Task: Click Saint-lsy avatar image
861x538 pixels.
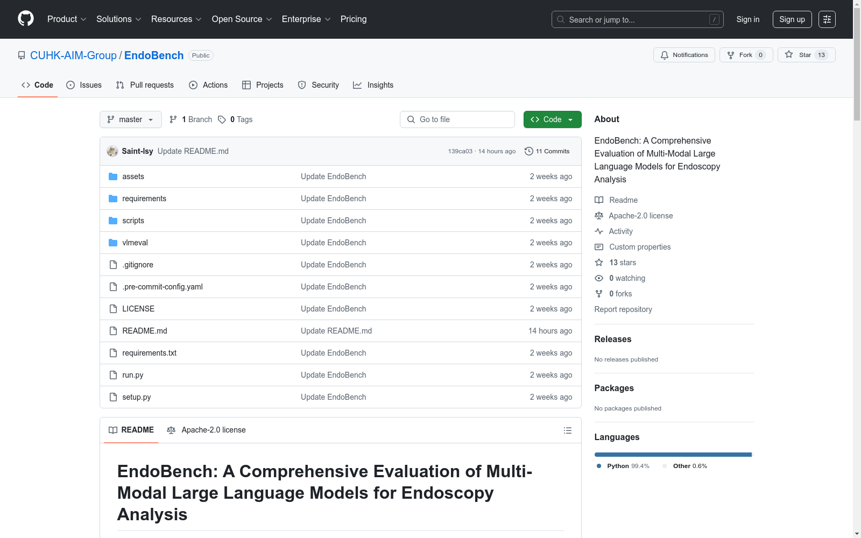Action: point(112,151)
